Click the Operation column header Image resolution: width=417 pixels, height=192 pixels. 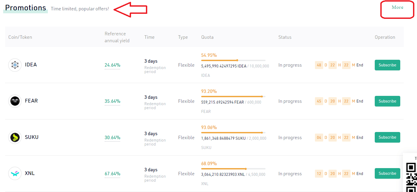(385, 37)
